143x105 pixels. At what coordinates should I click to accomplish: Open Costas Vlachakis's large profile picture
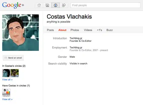point(21,33)
